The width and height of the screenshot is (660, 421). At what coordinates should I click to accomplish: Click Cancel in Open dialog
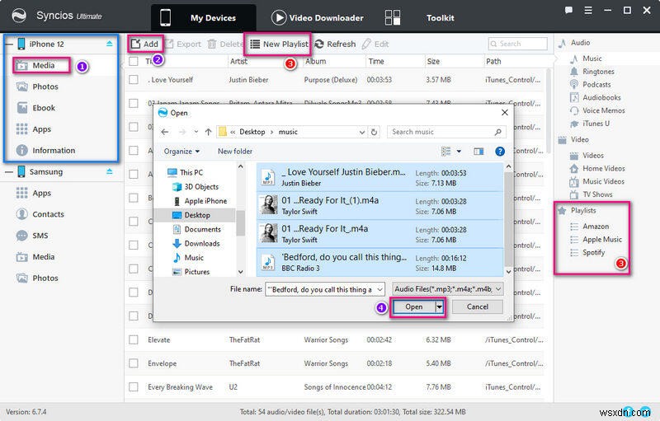pos(478,306)
